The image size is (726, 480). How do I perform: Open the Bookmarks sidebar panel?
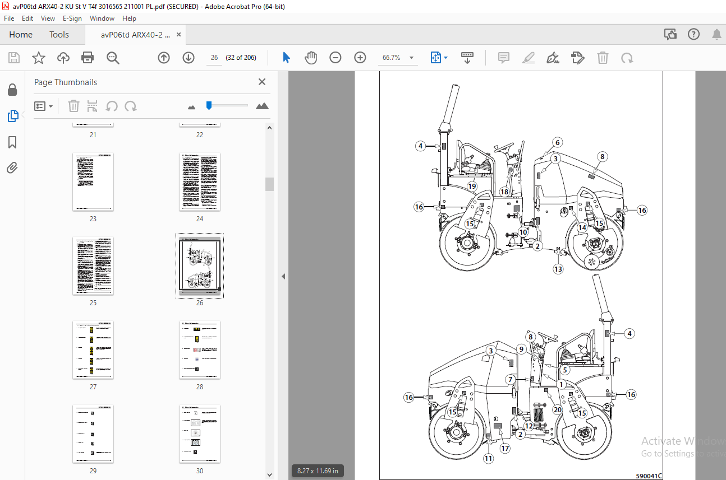(x=12, y=142)
